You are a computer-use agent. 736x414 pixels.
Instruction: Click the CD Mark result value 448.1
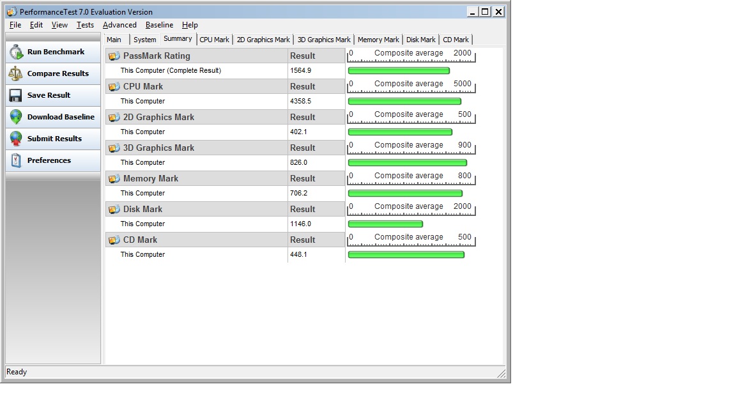298,255
